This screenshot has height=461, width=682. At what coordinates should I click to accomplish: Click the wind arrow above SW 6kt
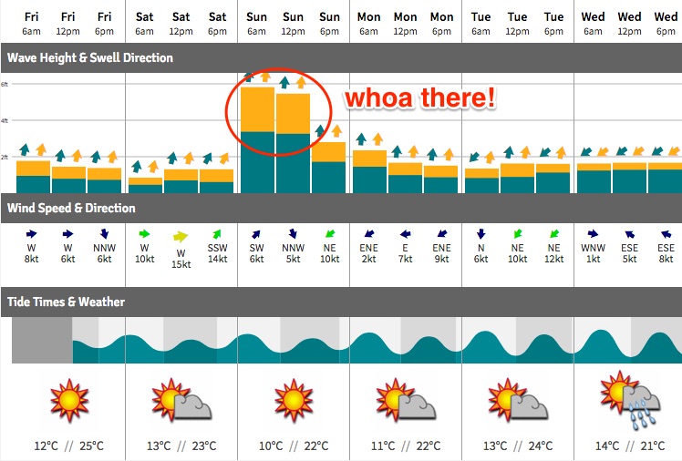pos(256,234)
